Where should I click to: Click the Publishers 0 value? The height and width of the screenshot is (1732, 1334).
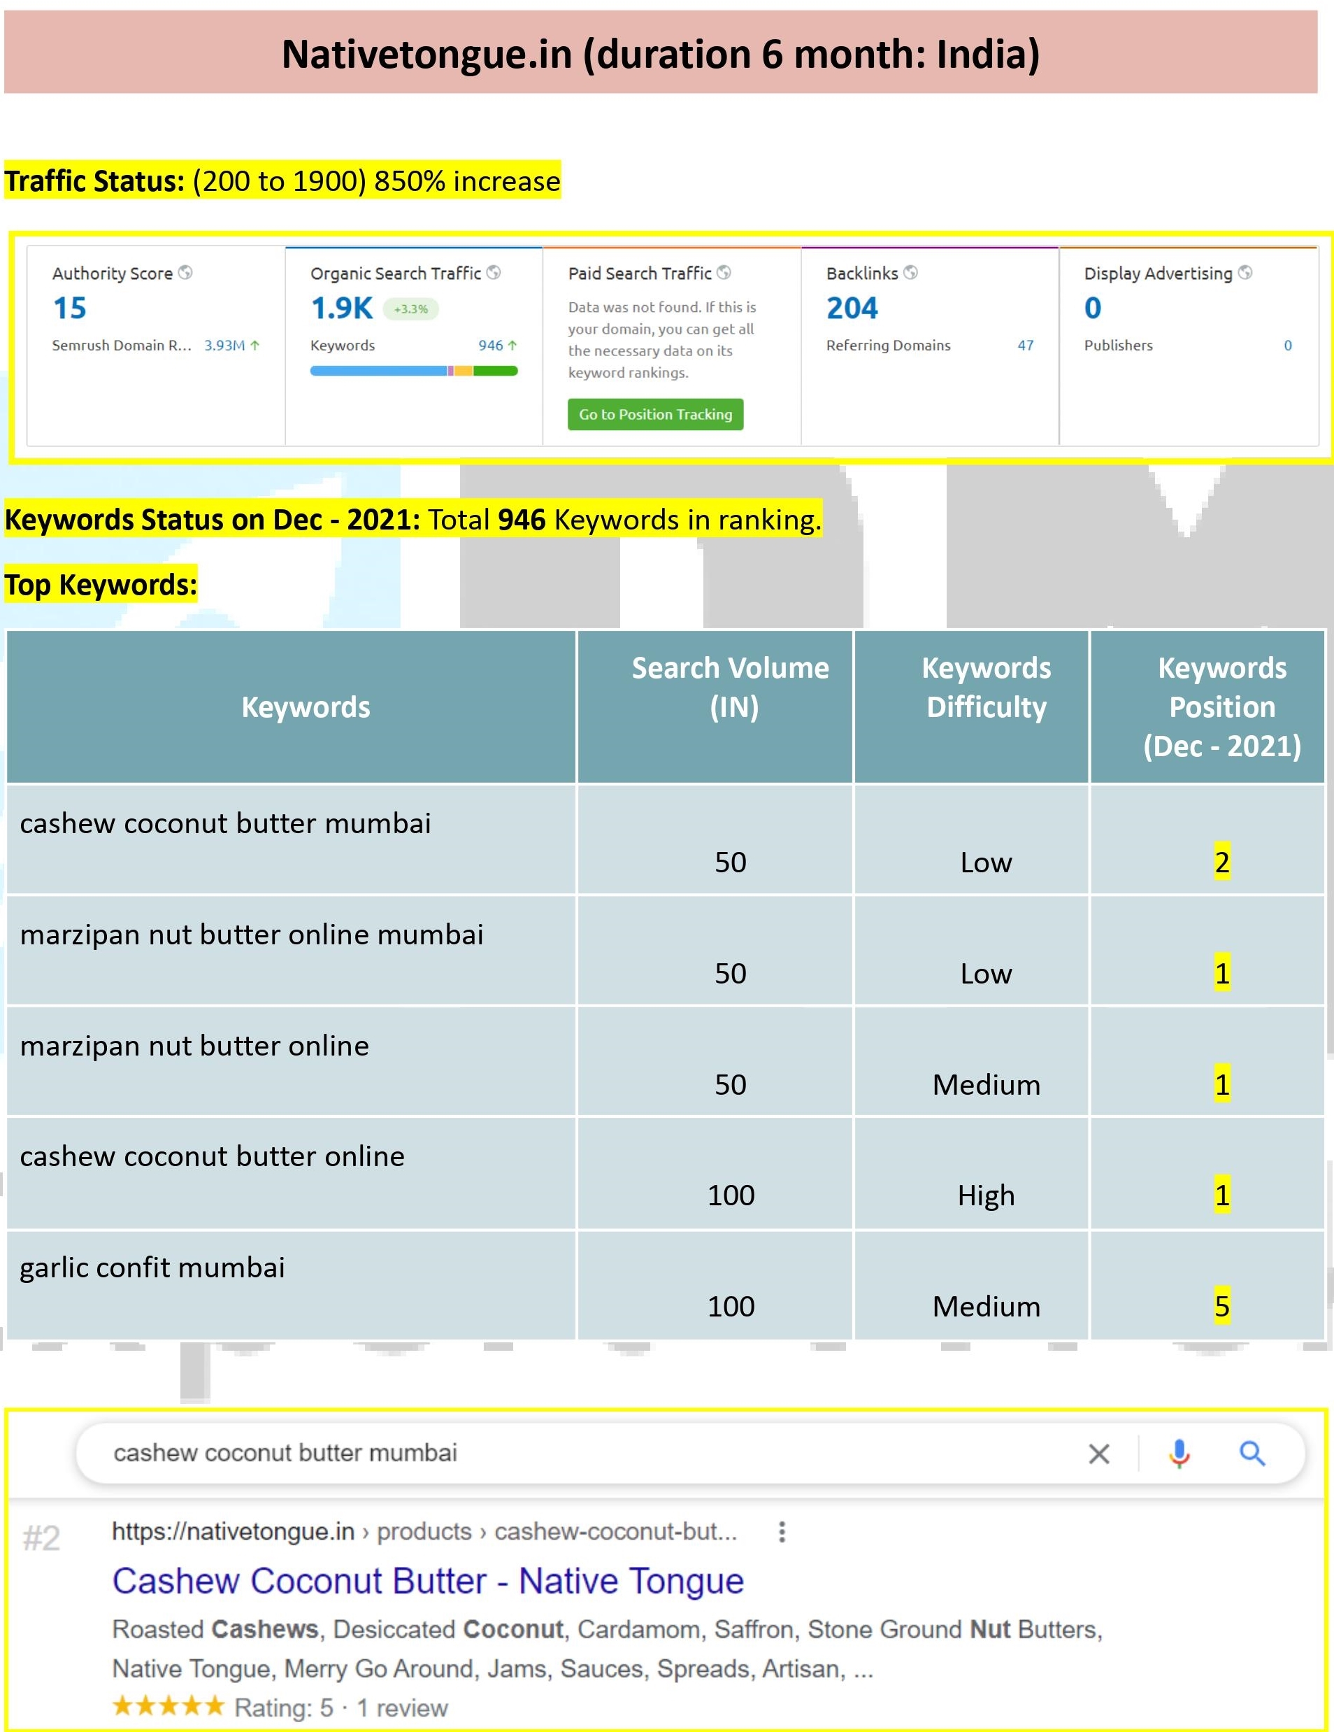1288,346
